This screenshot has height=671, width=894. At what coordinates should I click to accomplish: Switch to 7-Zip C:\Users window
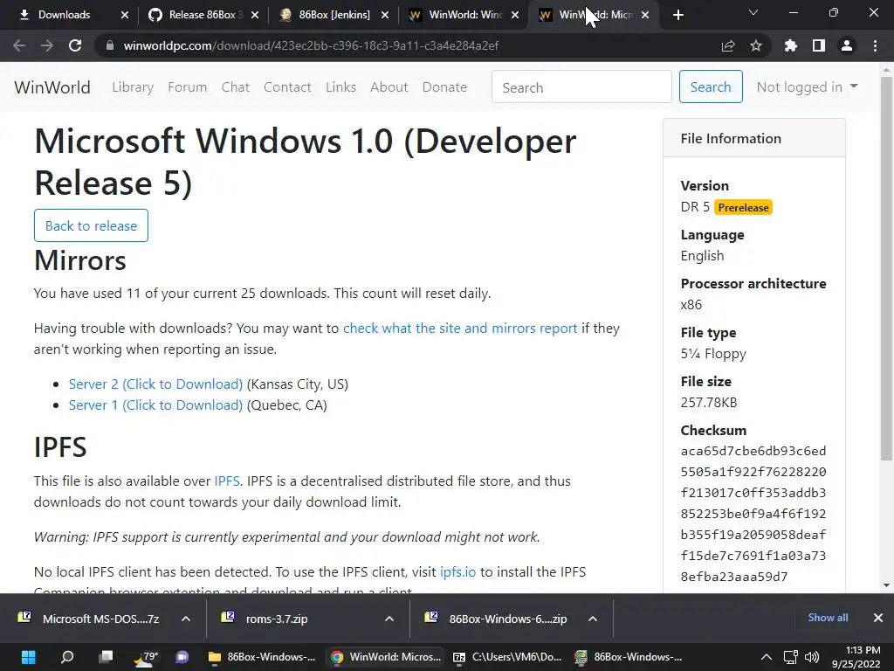point(507,657)
